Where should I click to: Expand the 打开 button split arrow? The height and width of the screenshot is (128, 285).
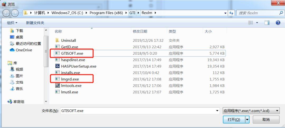point(247,120)
